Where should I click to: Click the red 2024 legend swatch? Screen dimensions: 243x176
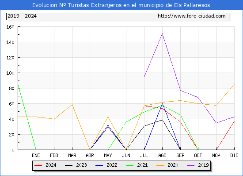(x=38, y=165)
